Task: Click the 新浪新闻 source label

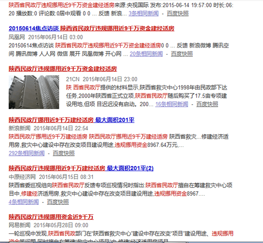Action: [20, 128]
